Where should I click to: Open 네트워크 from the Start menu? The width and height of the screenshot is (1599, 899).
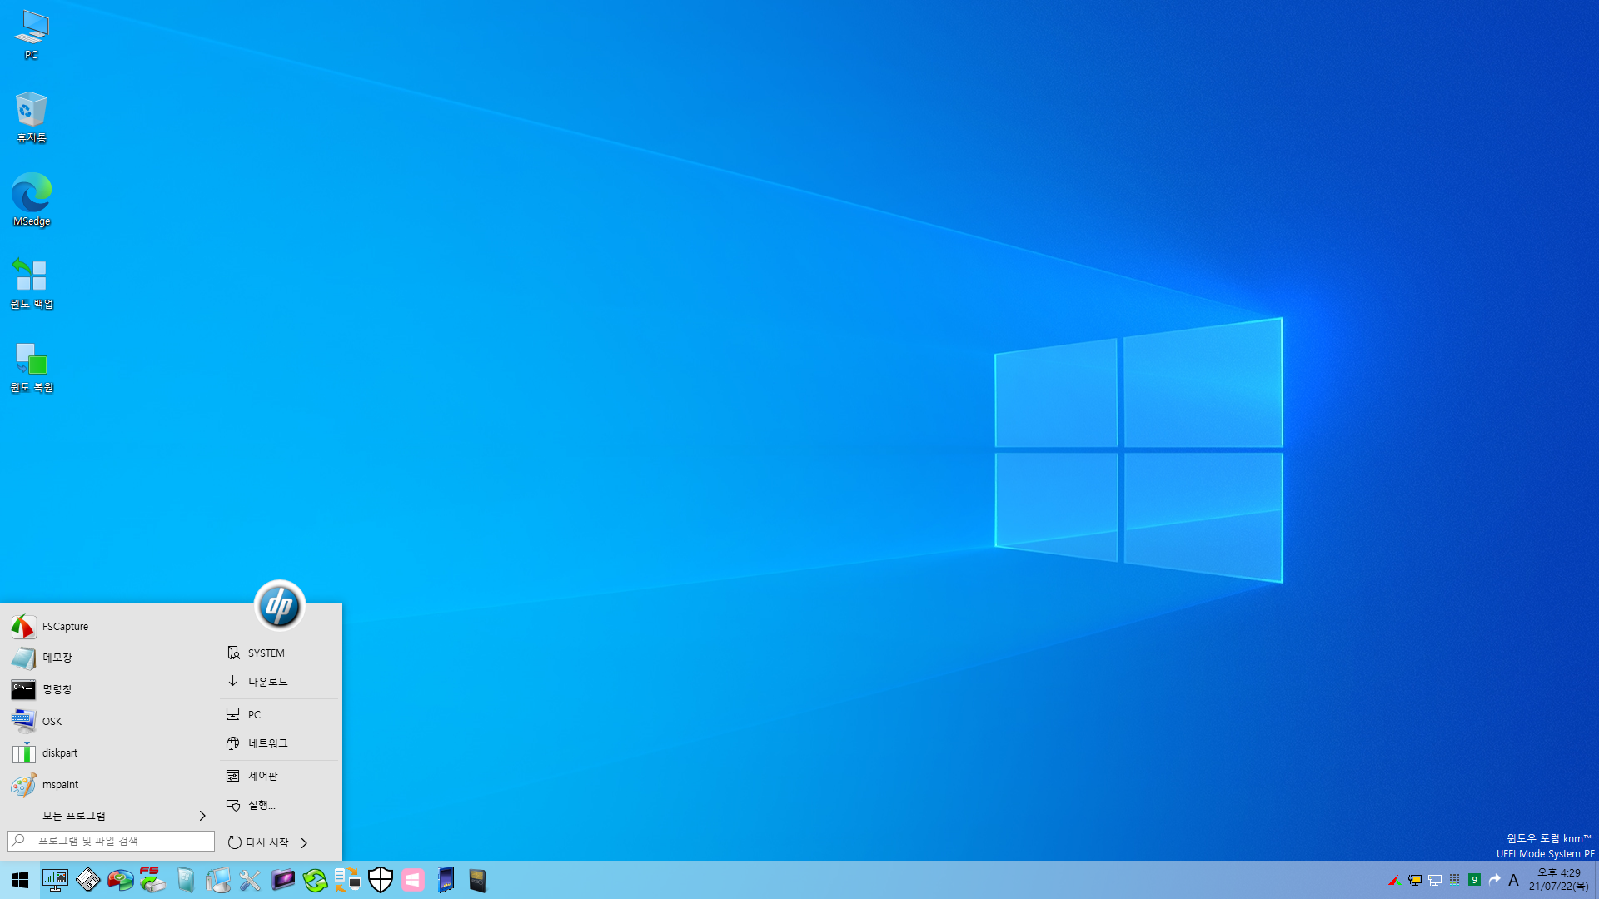(x=280, y=743)
